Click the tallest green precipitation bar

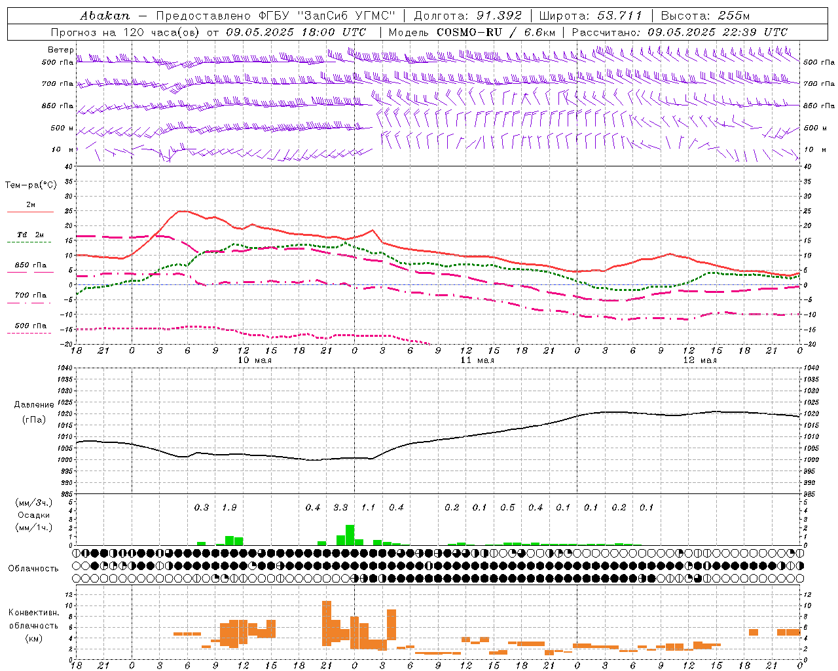point(350,535)
